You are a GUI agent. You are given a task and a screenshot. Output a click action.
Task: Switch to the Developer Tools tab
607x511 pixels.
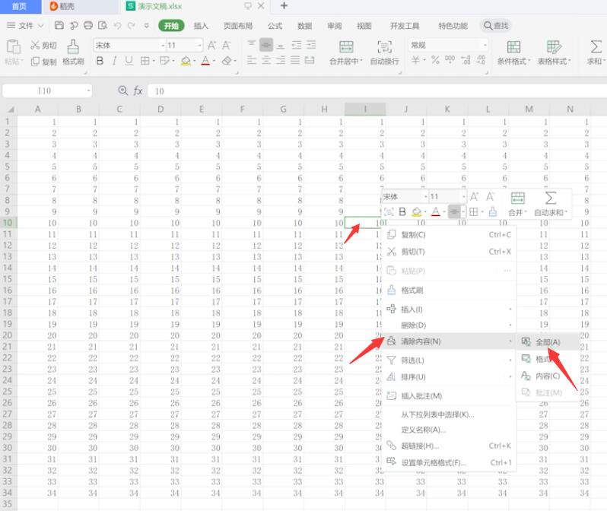[405, 26]
